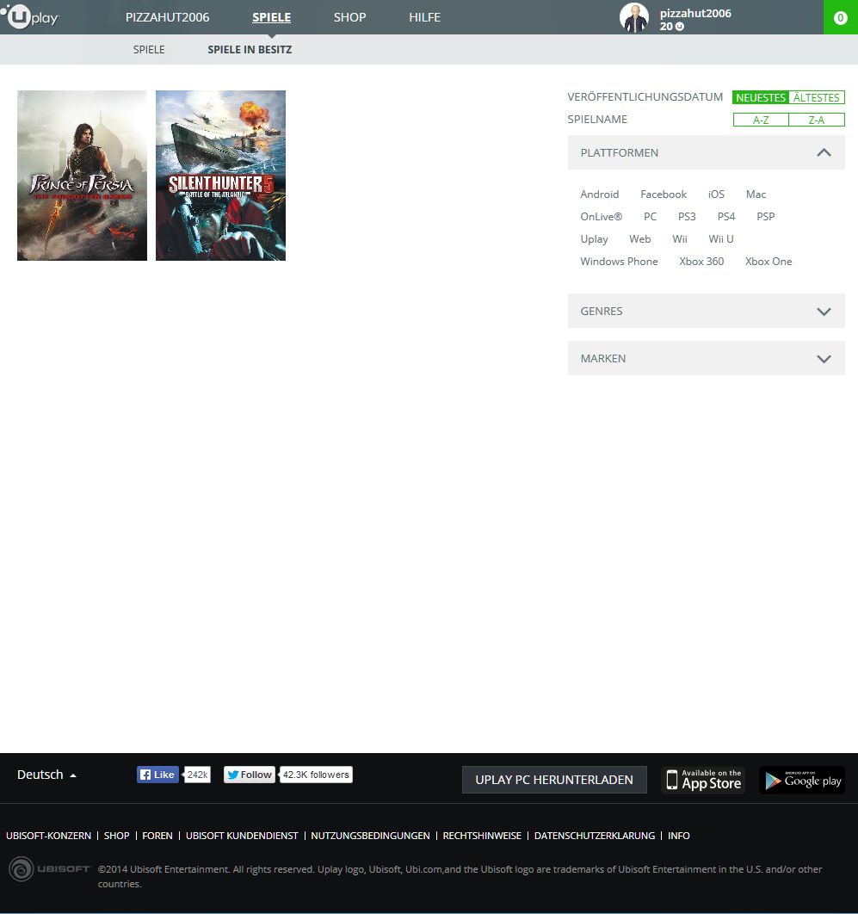Filter by Facebook platform
This screenshot has width=858, height=914.
[x=664, y=195]
